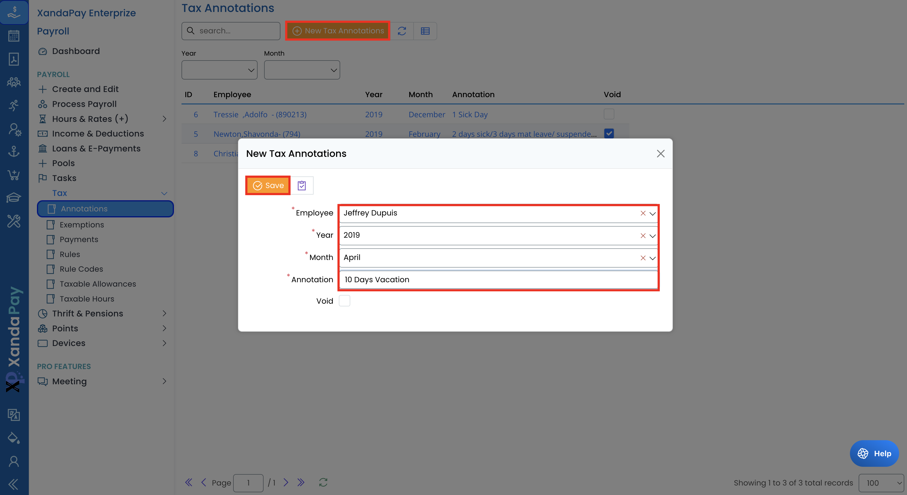Viewport: 907px width, 495px height.
Task: Clear the Employee field with the red X
Action: tap(643, 213)
